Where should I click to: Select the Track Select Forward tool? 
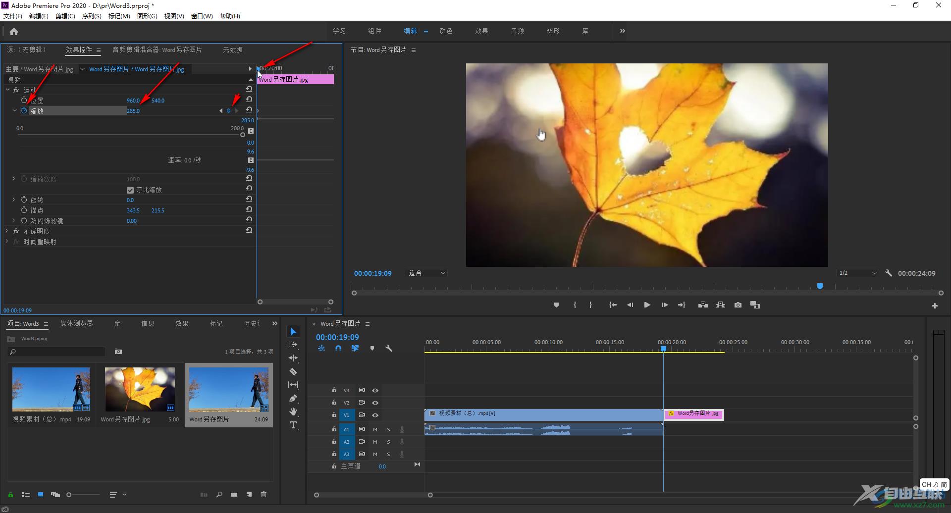coord(293,345)
